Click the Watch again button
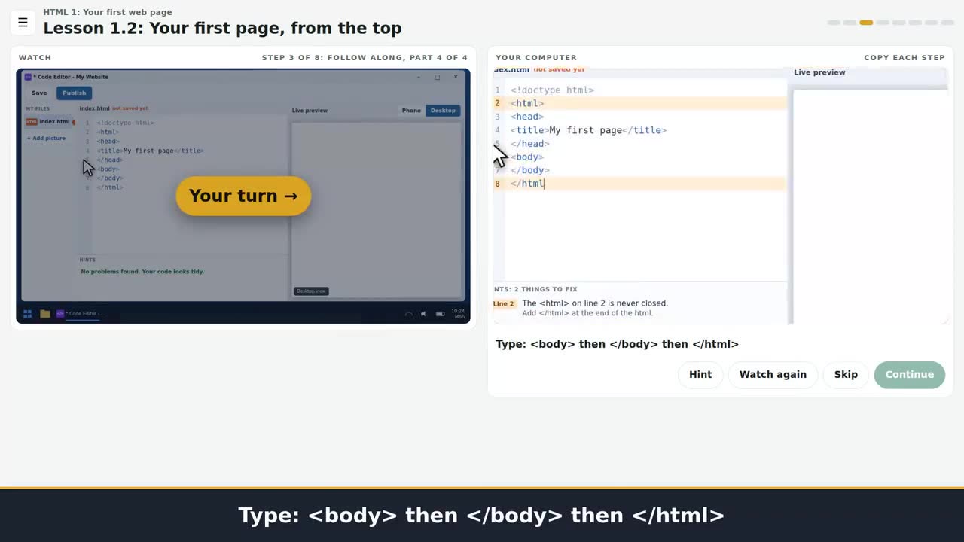Viewport: 964px width, 542px height. point(773,374)
